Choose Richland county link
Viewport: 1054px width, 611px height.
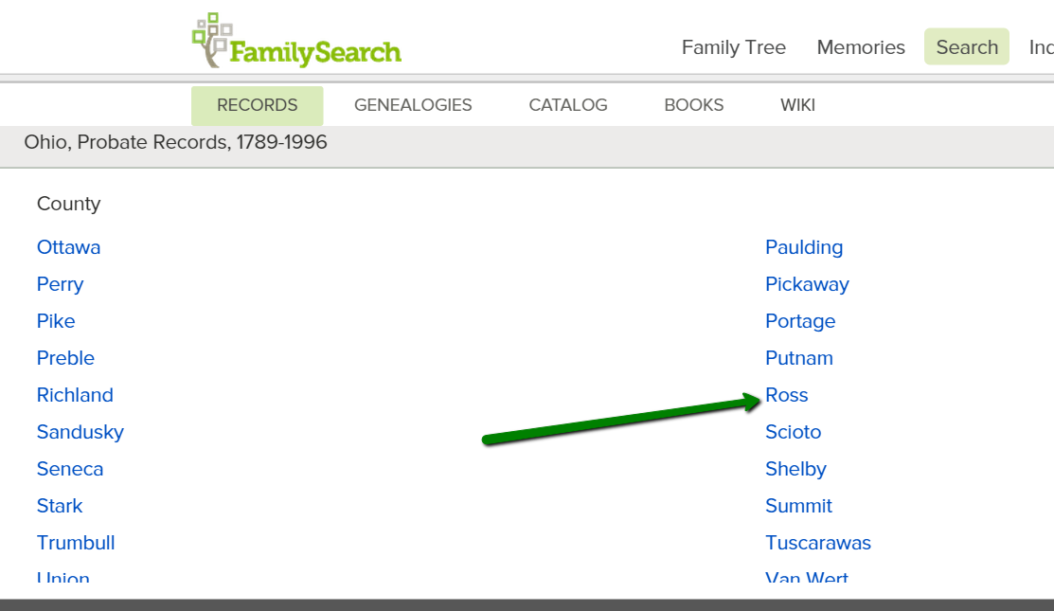[x=75, y=395]
